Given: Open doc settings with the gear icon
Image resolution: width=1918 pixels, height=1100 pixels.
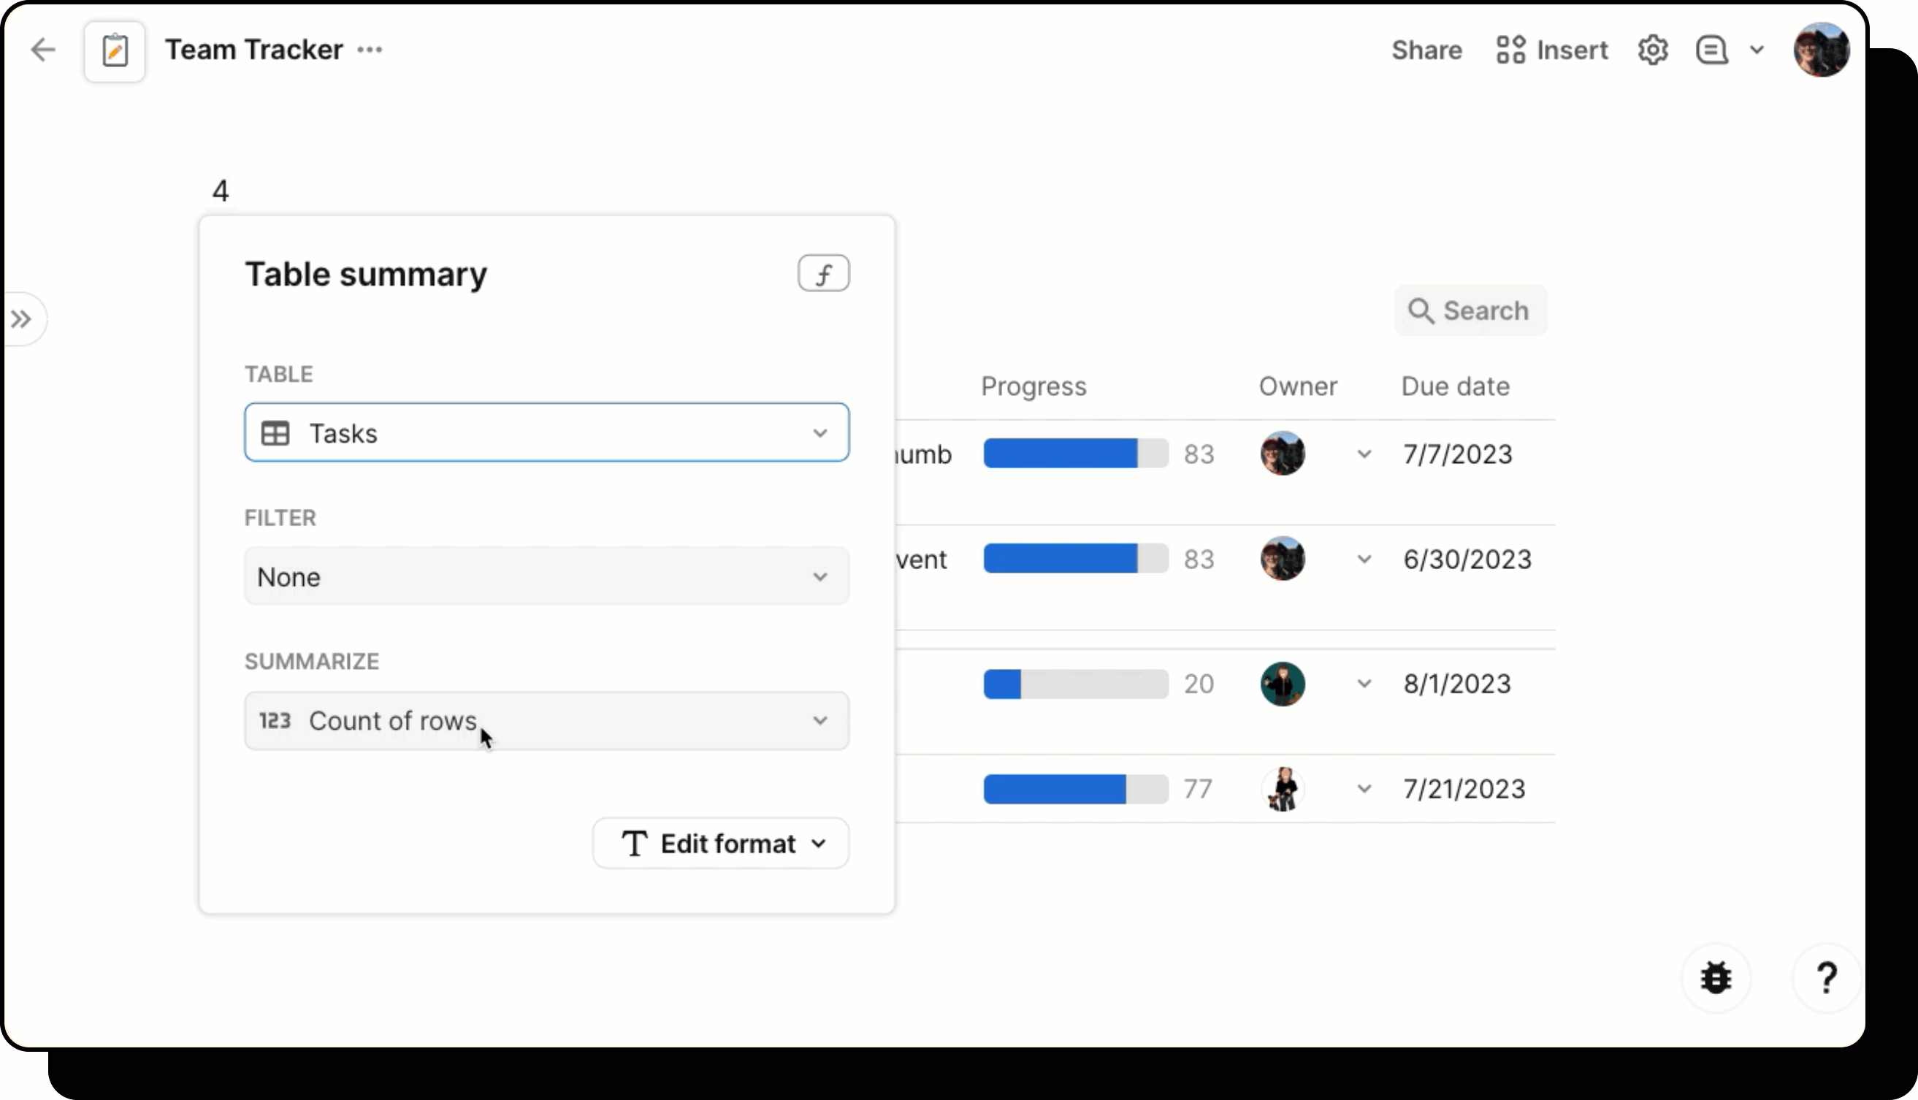Looking at the screenshot, I should pos(1654,49).
